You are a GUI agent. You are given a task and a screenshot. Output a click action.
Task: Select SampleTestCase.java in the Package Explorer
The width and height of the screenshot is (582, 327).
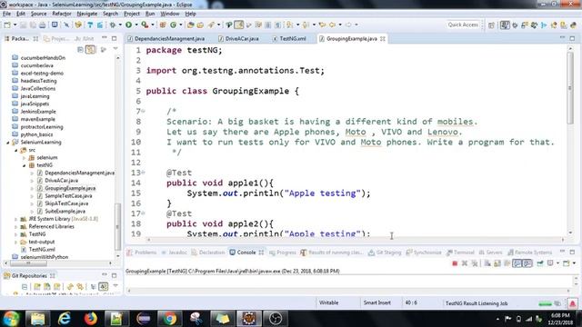point(68,196)
